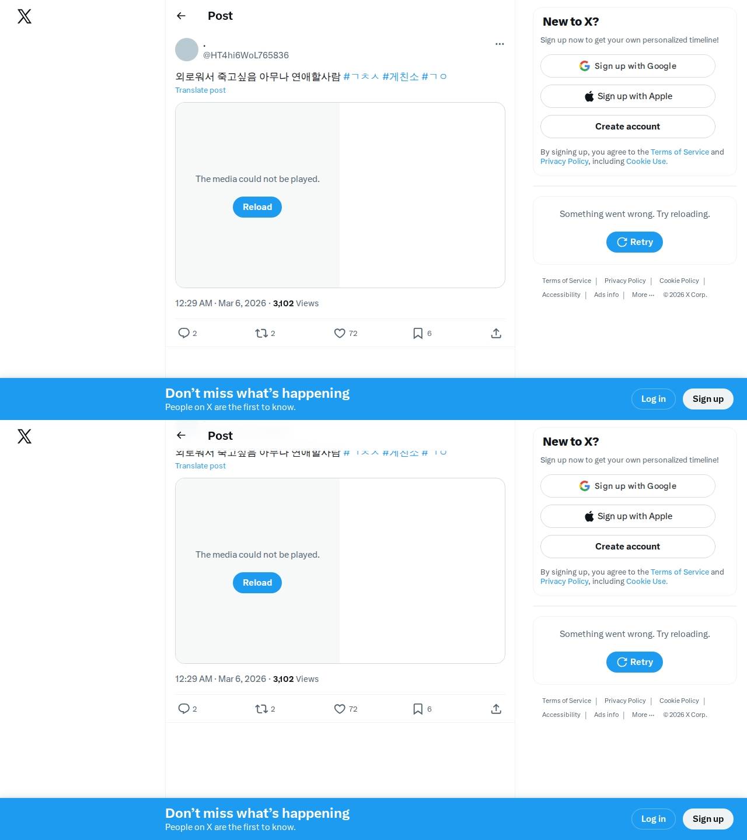
Task: Open the #게친소 hashtag in fully visible post
Action: point(400,76)
